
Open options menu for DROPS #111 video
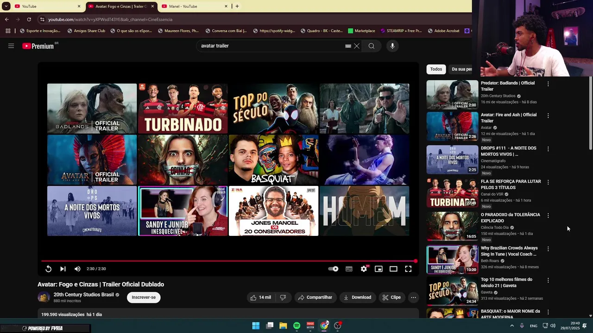point(548,149)
